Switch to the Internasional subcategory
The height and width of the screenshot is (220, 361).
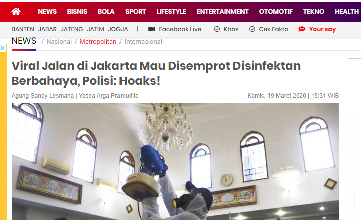pyautogui.click(x=143, y=42)
